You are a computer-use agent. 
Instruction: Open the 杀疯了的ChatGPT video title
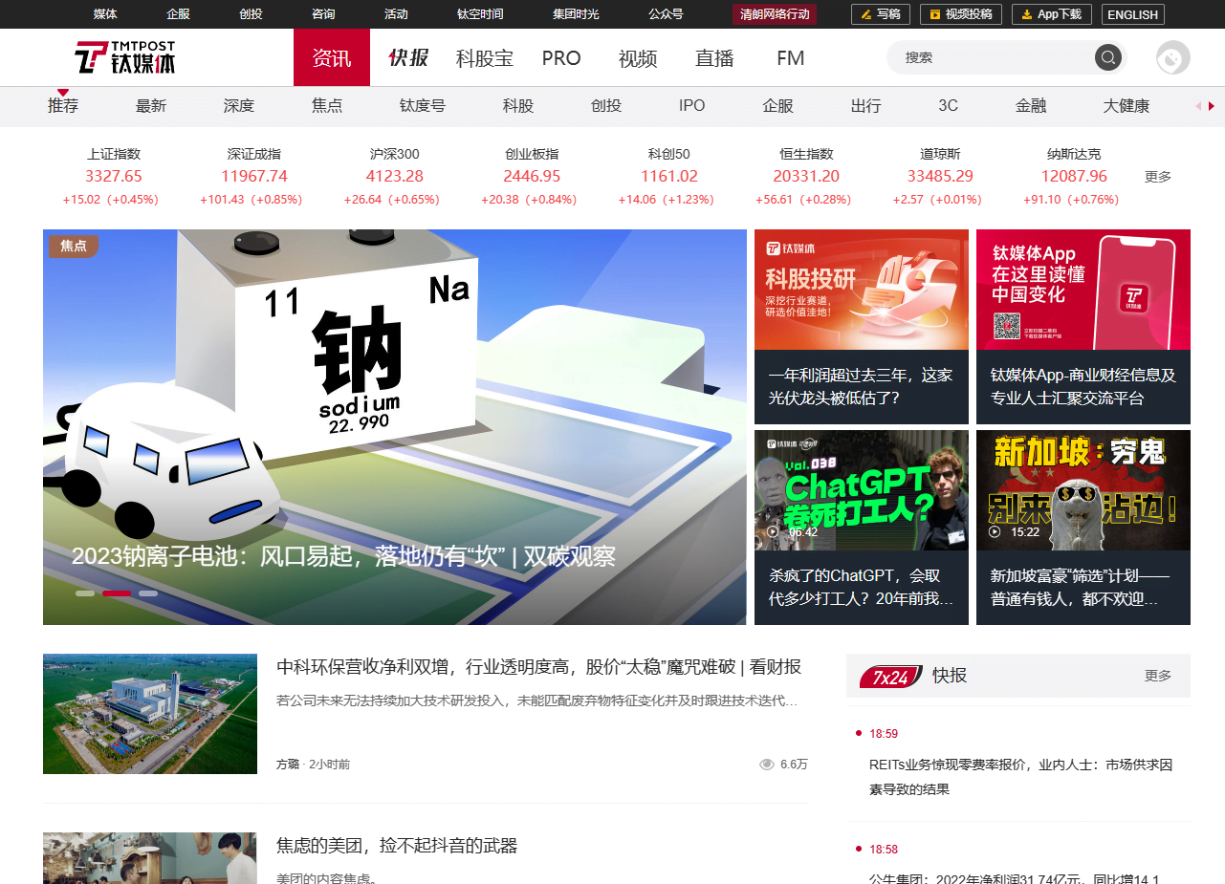coord(862,588)
